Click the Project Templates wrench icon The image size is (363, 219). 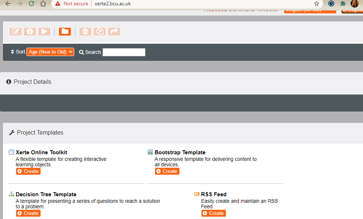(12, 132)
